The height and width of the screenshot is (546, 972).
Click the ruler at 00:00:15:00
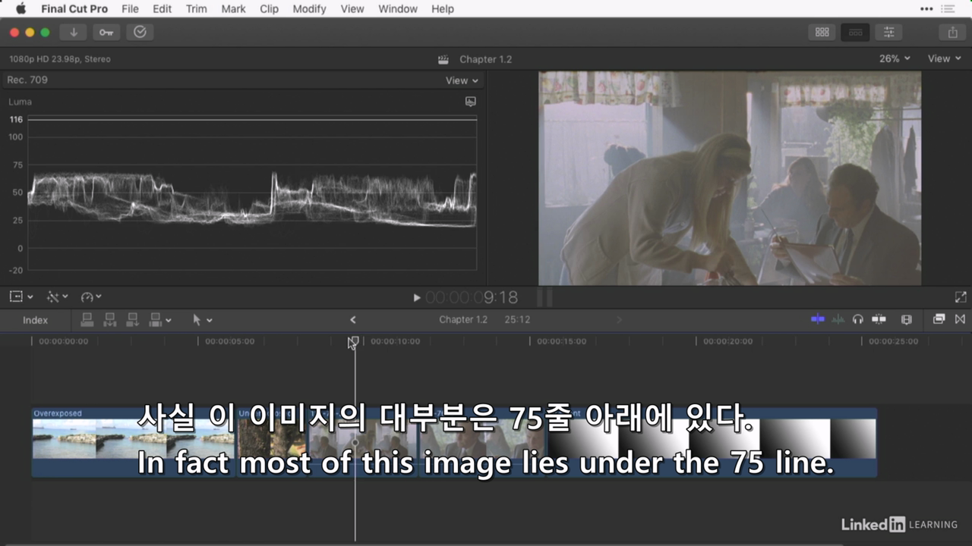pyautogui.click(x=561, y=341)
